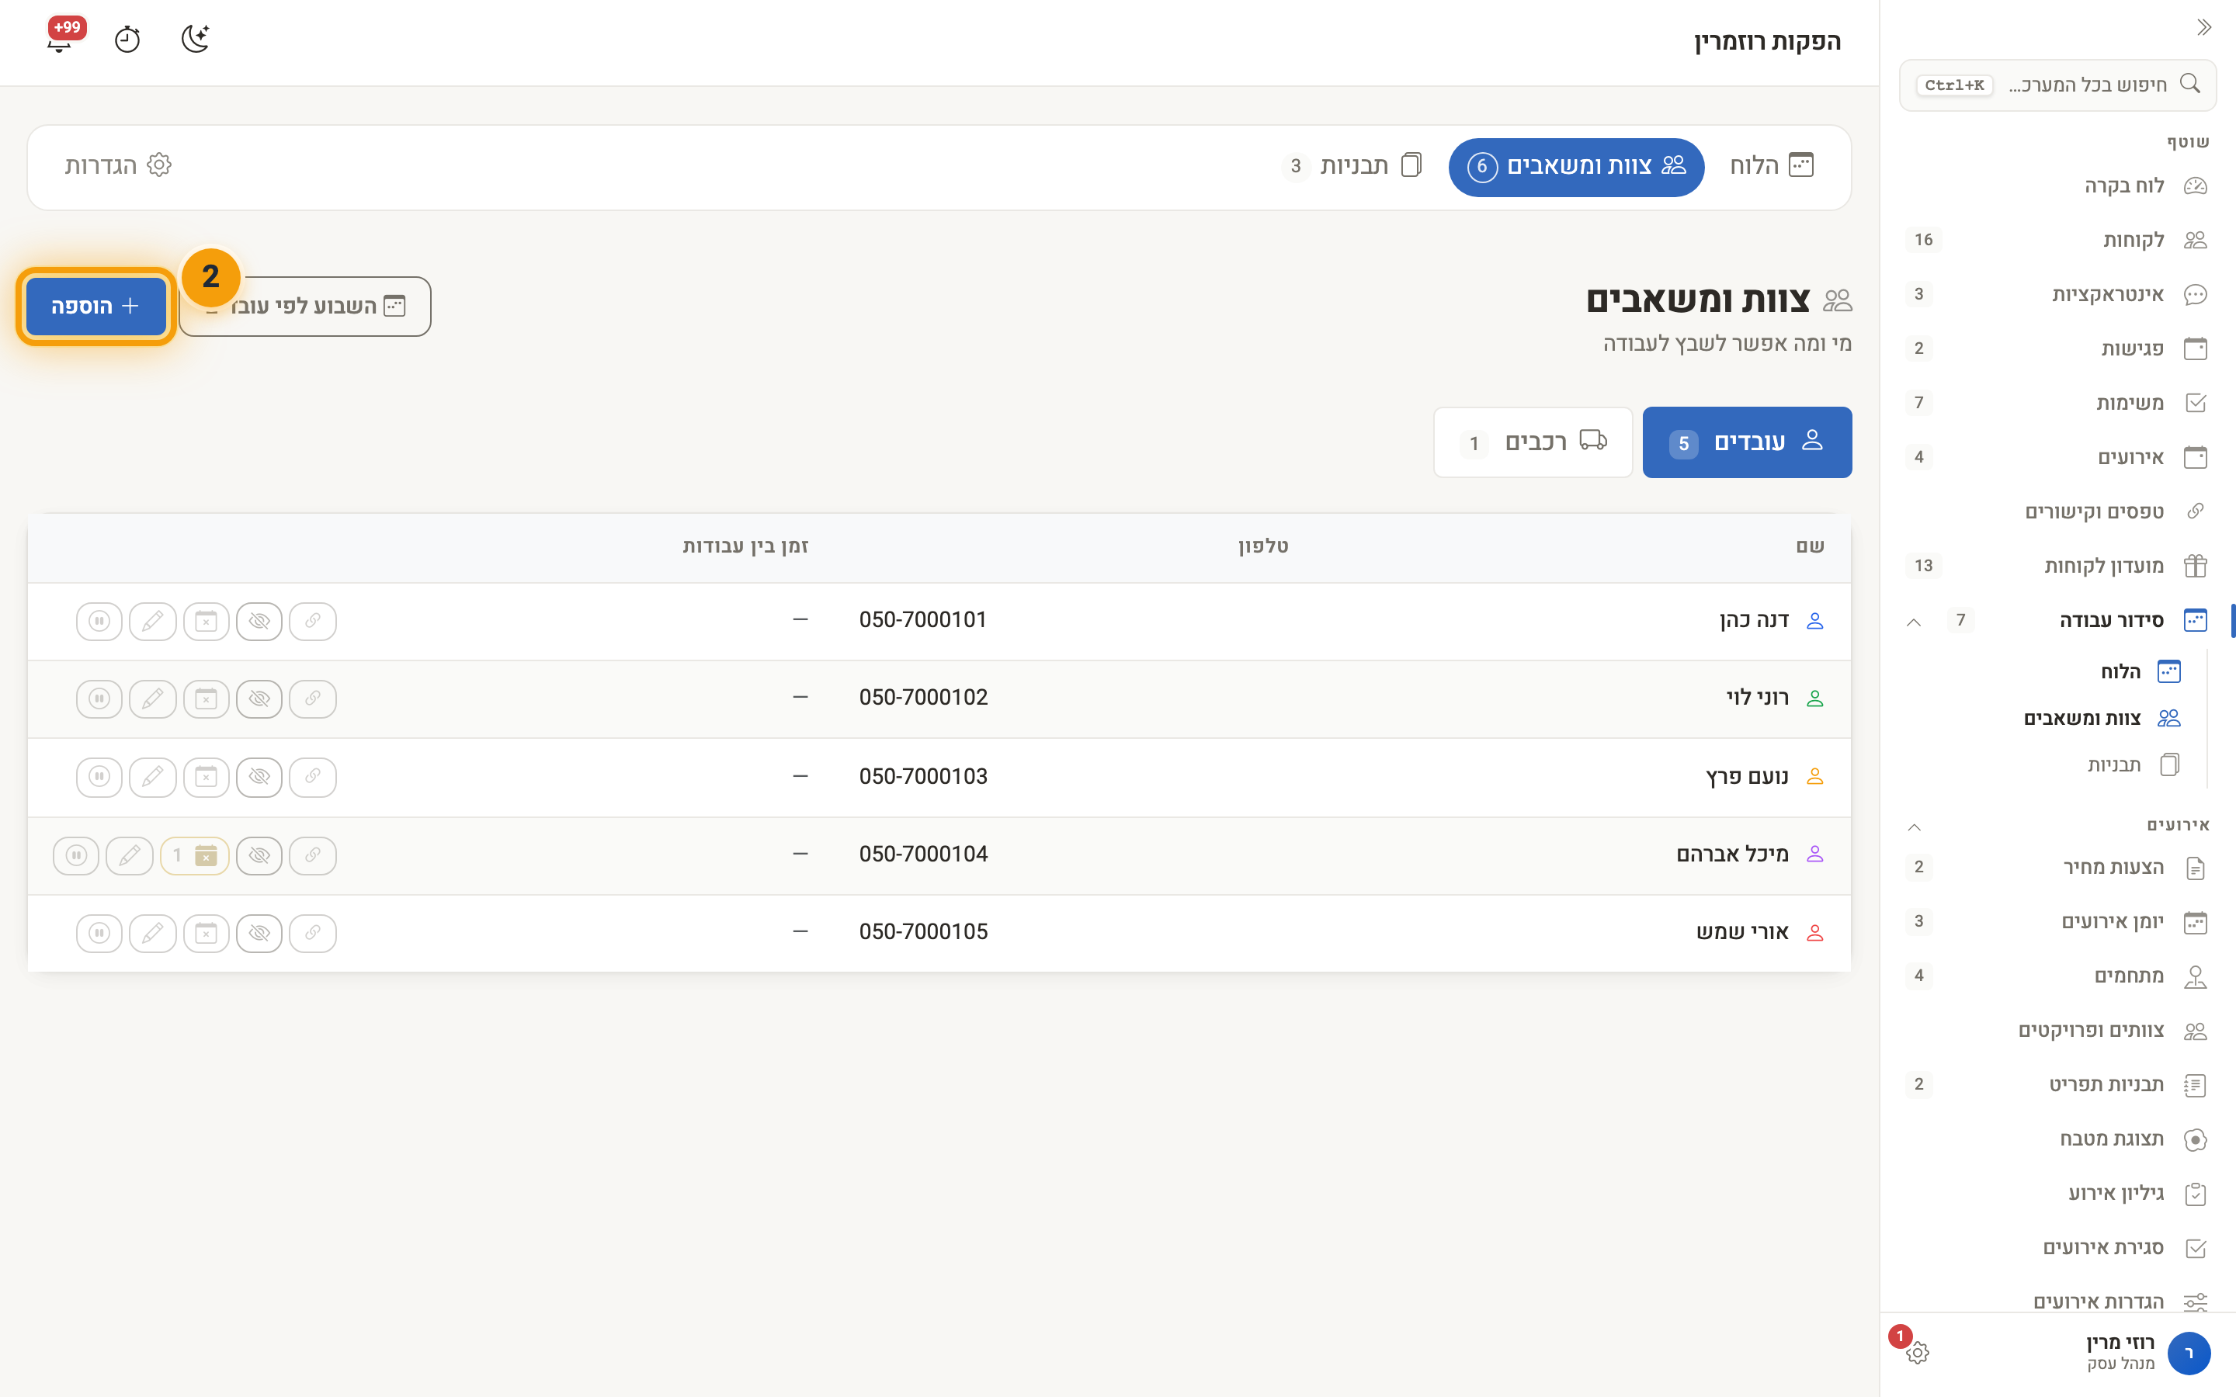
Task: Collapse the sidebar with double chevron
Action: [x=2203, y=28]
